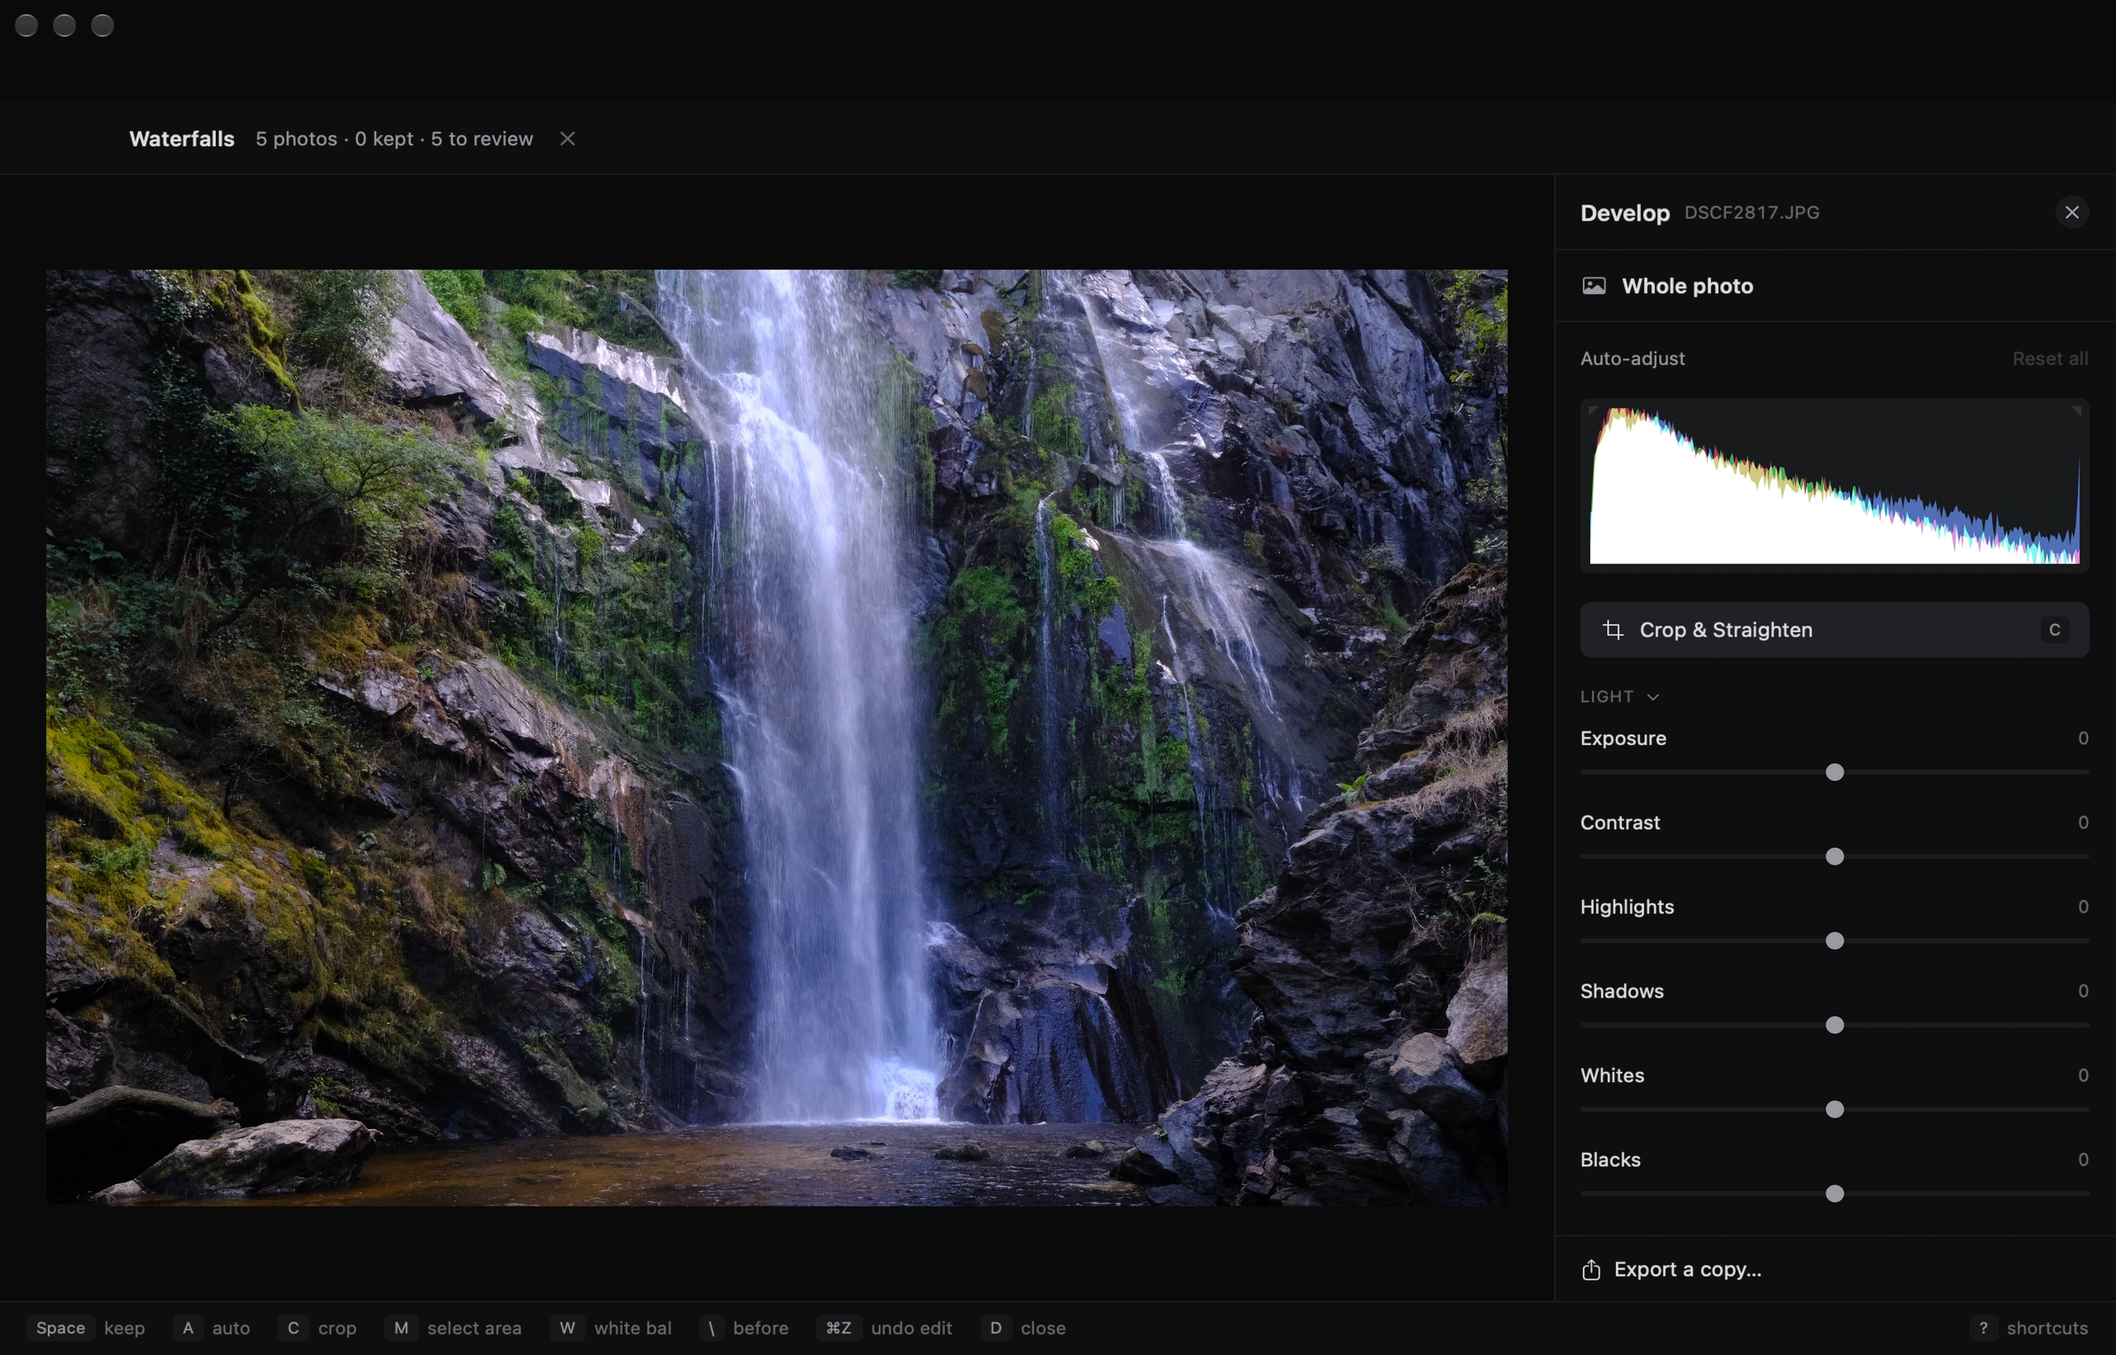2116x1355 pixels.
Task: Click the Highlights slider handle
Action: 1834,941
